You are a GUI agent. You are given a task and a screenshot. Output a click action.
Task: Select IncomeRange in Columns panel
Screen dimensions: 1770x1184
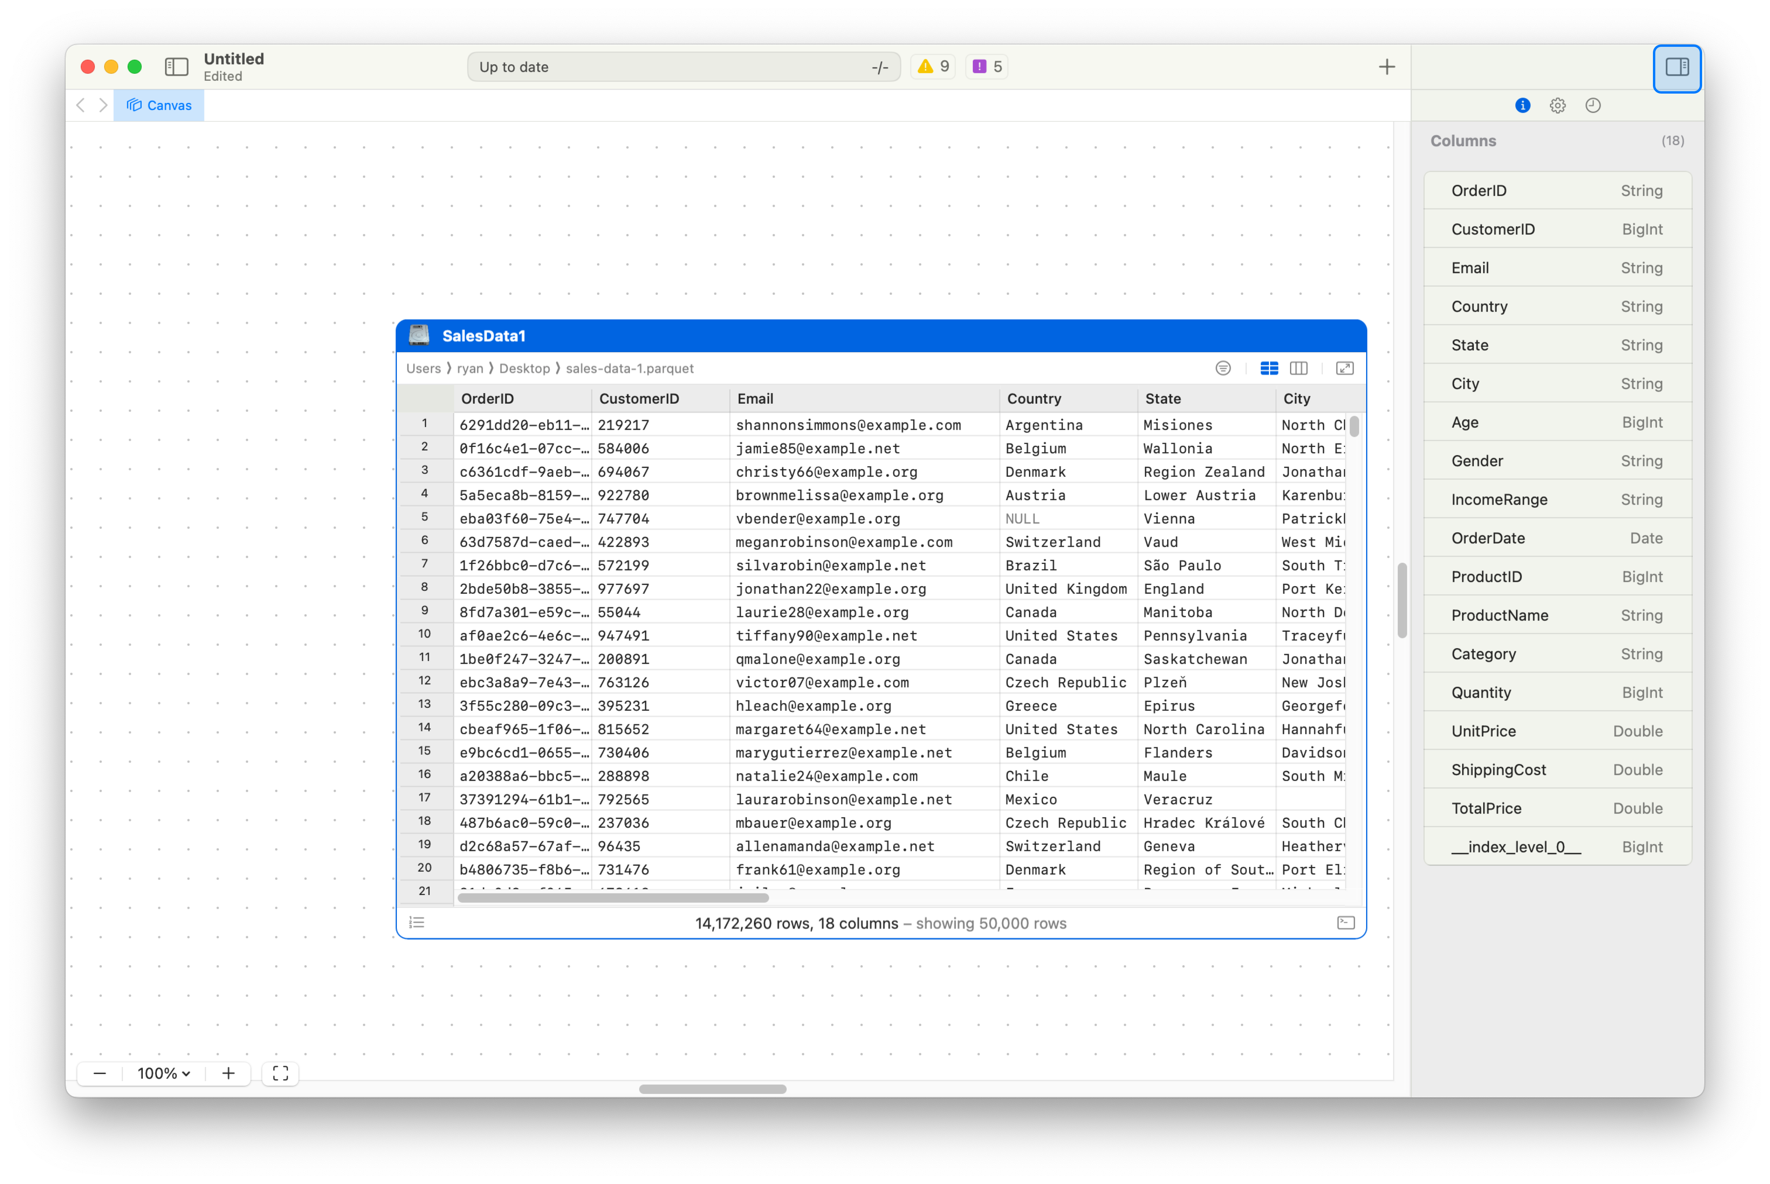tap(1557, 499)
